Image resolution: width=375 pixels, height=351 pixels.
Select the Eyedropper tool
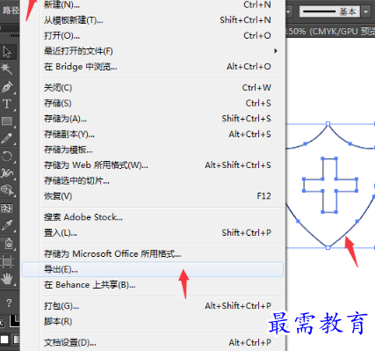(7, 225)
